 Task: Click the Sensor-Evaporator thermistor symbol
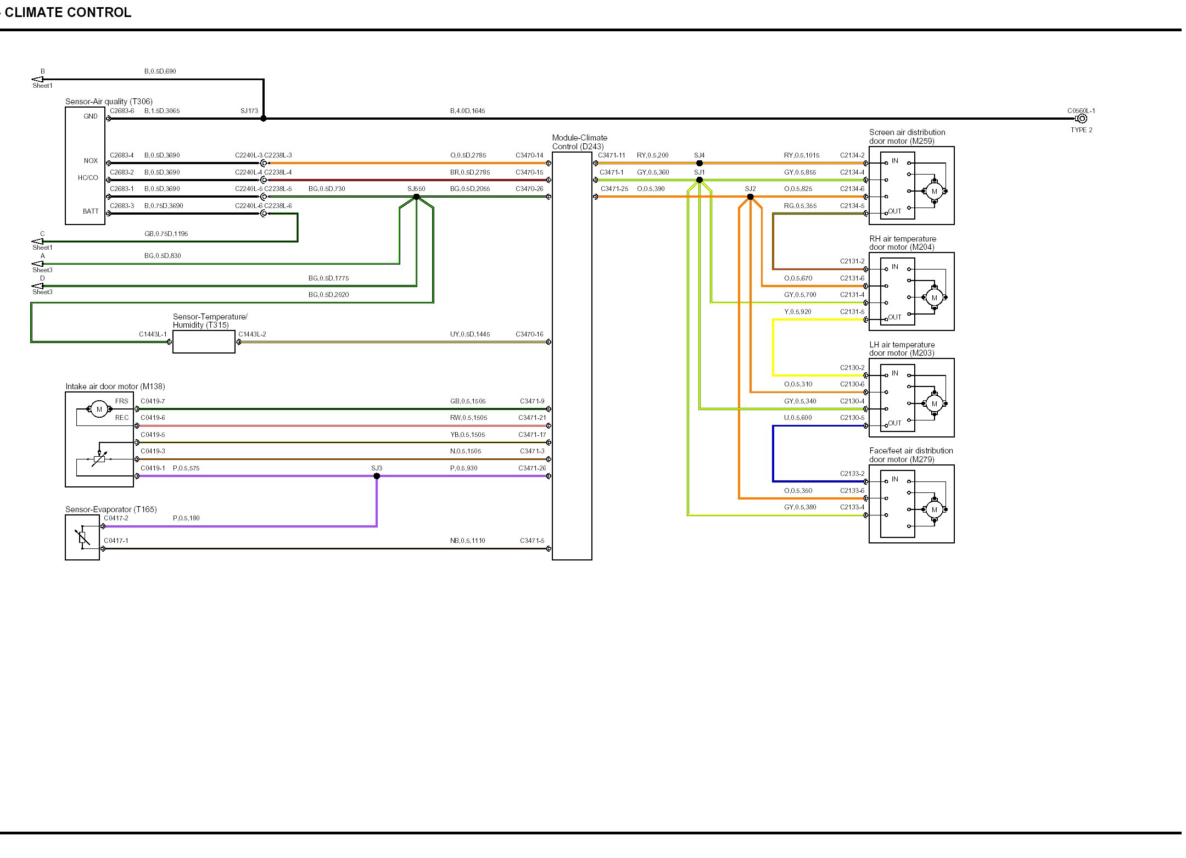[82, 537]
